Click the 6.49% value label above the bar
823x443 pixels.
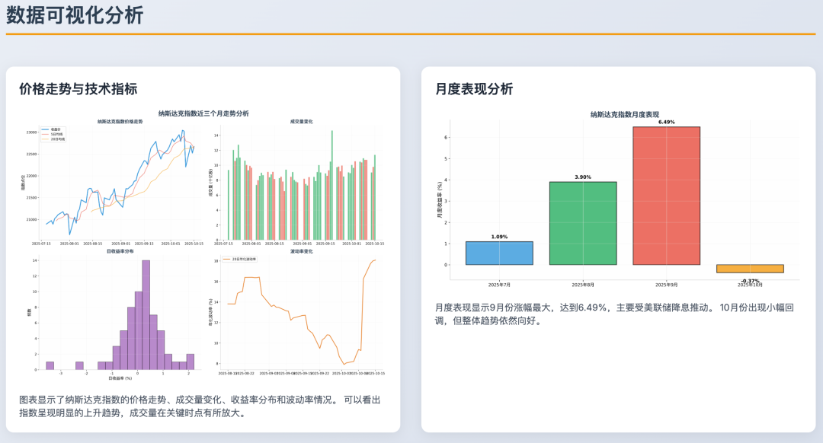666,122
